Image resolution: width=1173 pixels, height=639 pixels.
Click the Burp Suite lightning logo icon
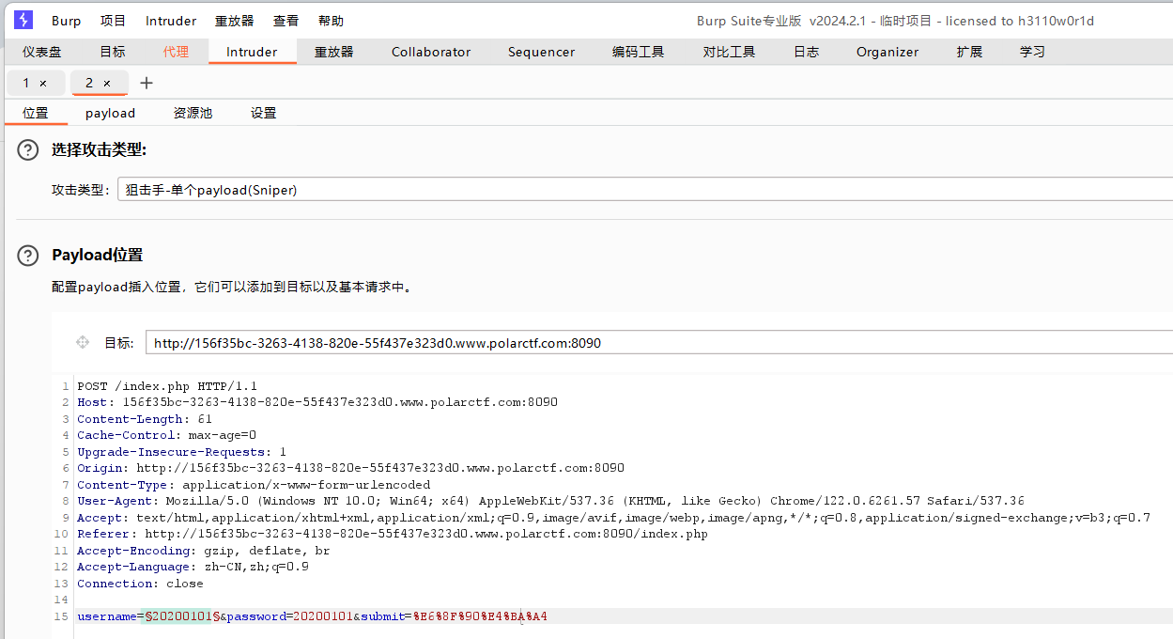coord(23,20)
